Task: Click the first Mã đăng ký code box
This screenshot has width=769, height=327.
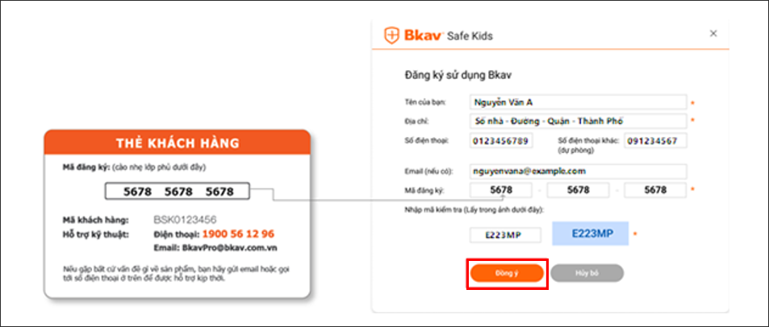Action: [x=501, y=190]
